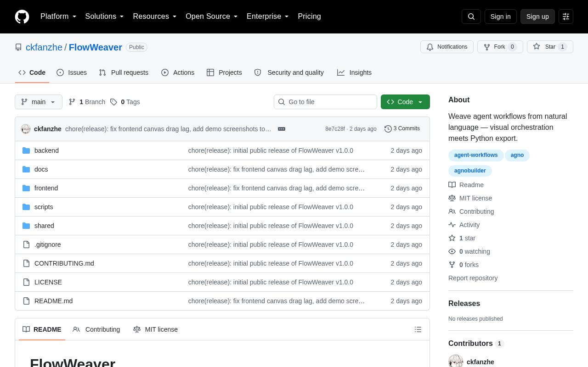Viewport: 588px width, 367px height.
Task: Click Report repository link
Action: coord(473,278)
